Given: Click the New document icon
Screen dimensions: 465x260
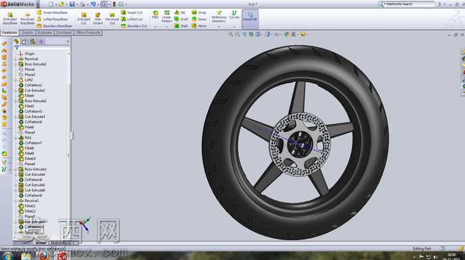Looking at the screenshot, I should click(x=50, y=4).
